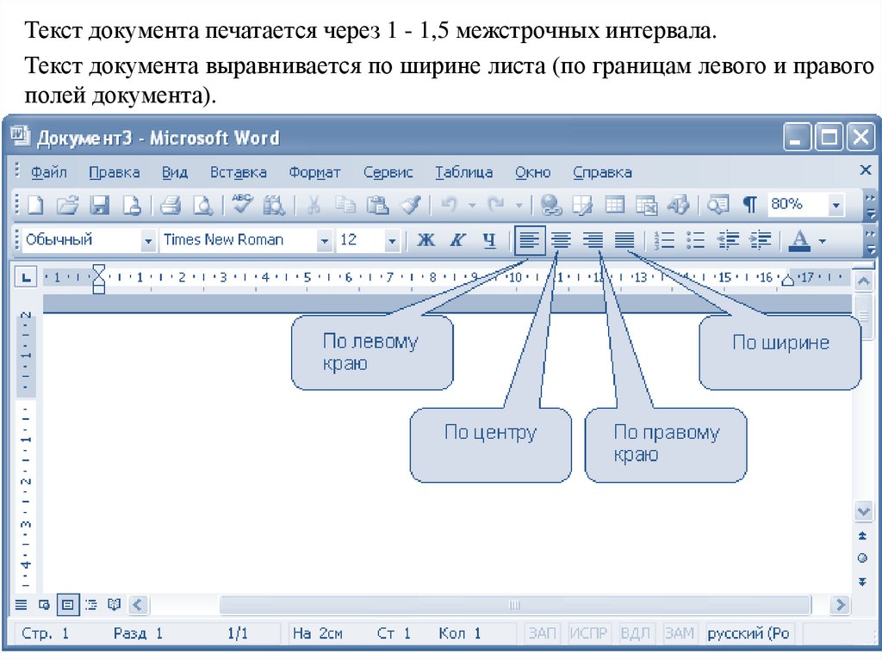Screen dimensions: 882x660
Task: Run ABC spelling check icon
Action: [242, 204]
